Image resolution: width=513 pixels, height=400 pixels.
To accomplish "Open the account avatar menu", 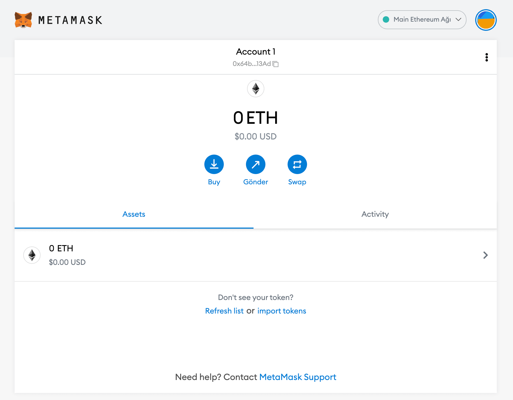I will (x=486, y=20).
